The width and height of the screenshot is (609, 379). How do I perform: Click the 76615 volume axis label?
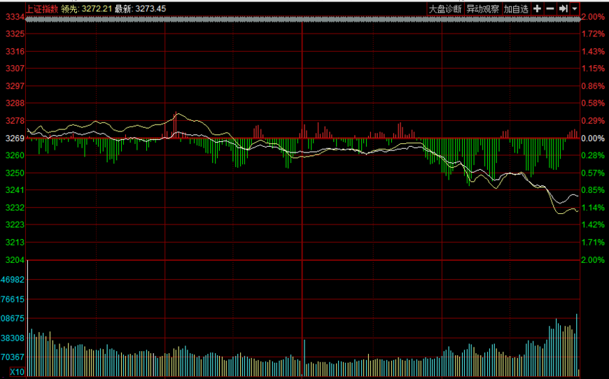13,299
